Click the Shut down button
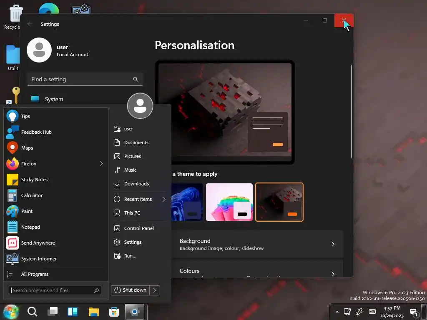 [131, 290]
